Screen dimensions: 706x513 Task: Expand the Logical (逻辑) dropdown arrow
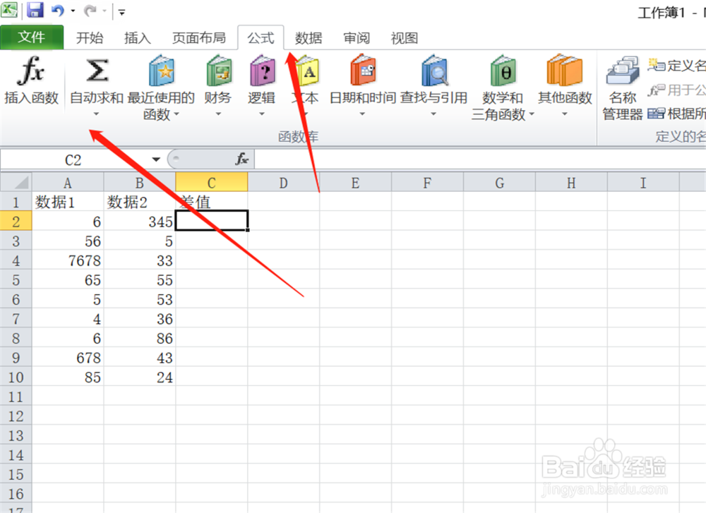(262, 114)
